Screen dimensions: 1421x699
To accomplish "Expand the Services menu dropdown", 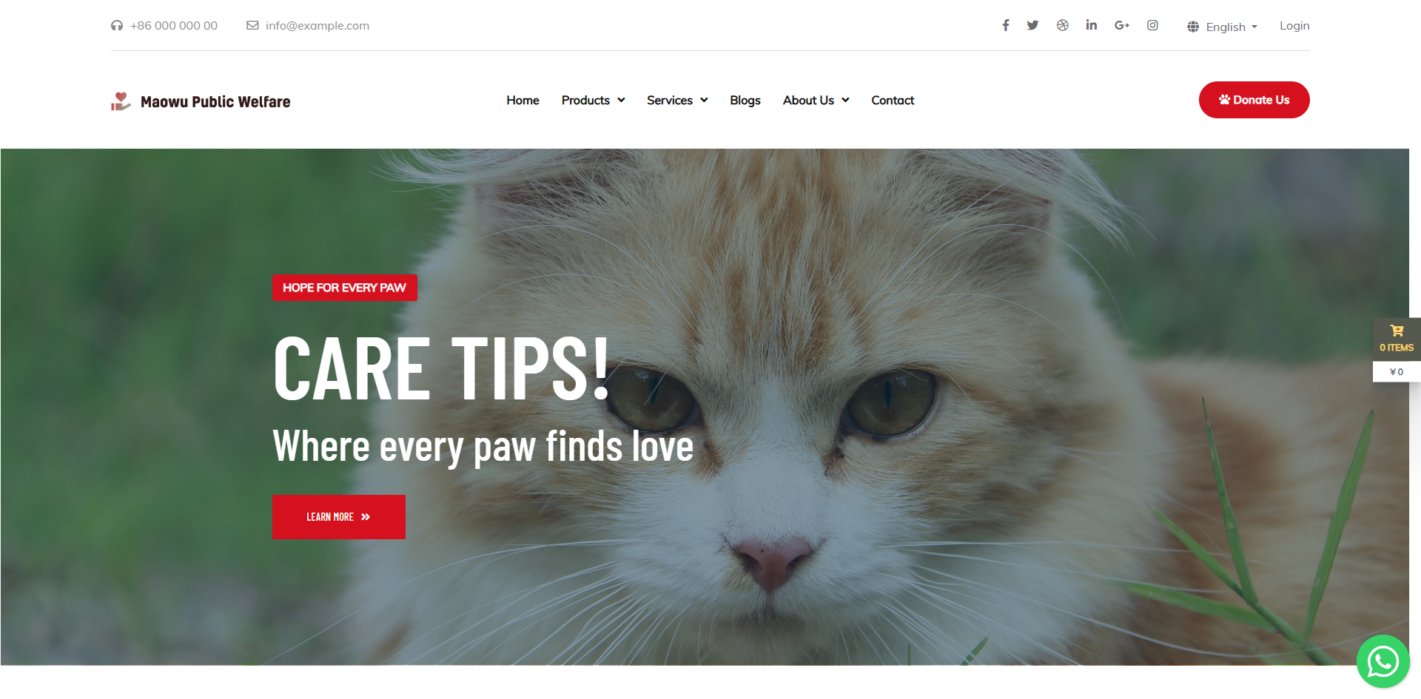I will (x=677, y=100).
